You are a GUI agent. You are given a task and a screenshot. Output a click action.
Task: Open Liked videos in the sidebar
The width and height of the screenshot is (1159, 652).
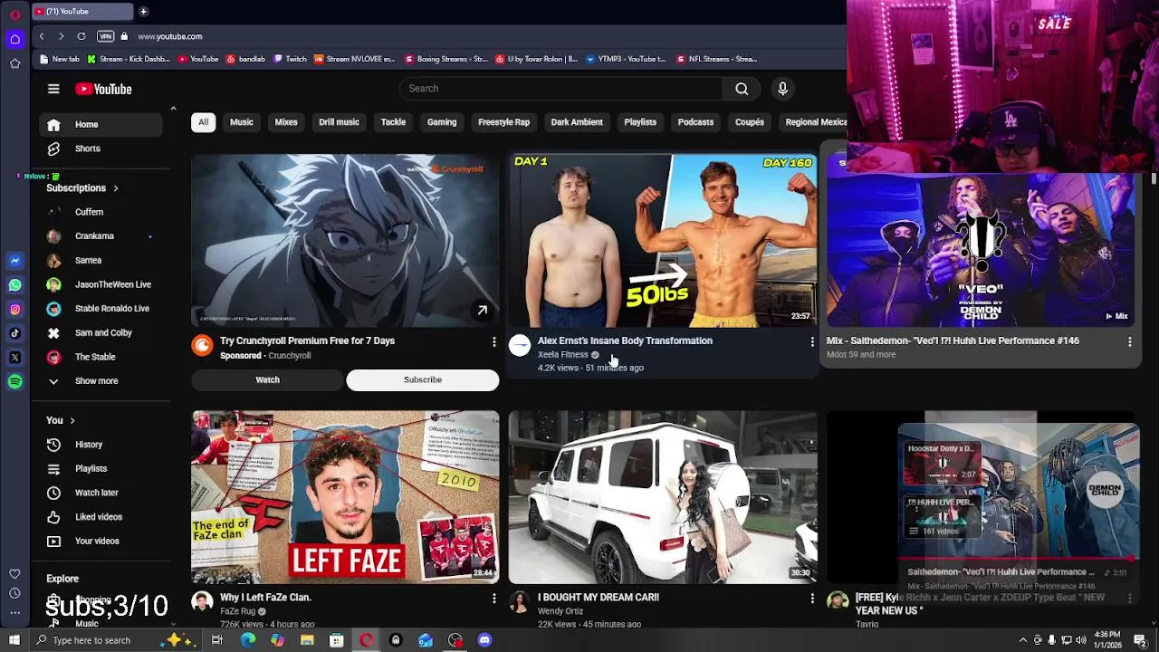101,517
